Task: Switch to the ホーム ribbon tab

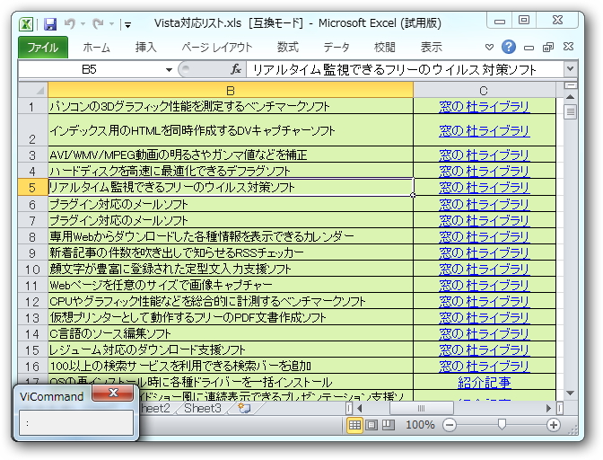Action: coord(96,48)
